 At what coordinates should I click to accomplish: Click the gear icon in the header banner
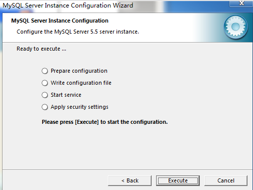pos(236,27)
